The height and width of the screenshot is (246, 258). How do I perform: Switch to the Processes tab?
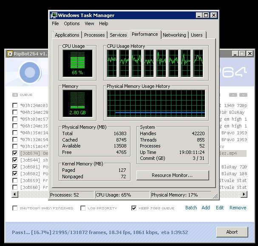coord(94,35)
